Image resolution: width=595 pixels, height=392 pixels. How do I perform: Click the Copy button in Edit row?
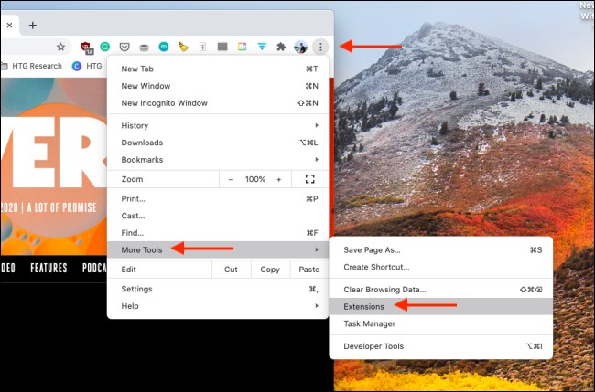[x=270, y=270]
